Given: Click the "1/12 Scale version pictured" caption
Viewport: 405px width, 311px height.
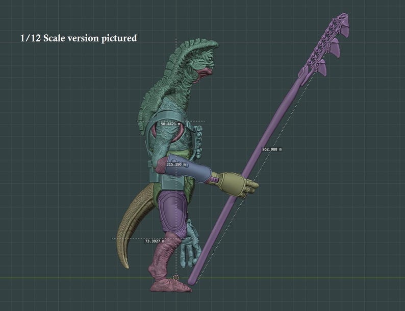Looking at the screenshot, I should point(79,38).
